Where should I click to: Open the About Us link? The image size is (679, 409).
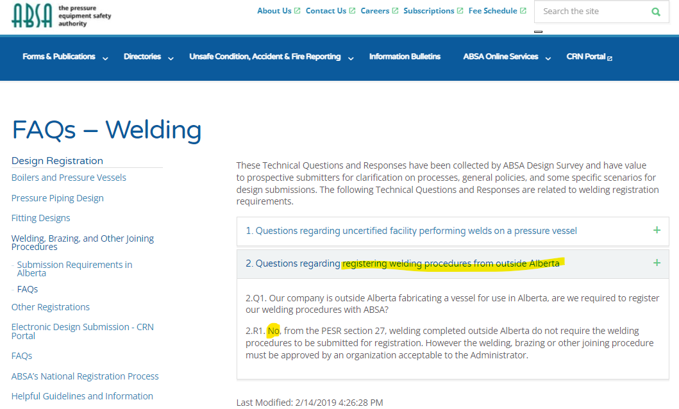[x=274, y=11]
